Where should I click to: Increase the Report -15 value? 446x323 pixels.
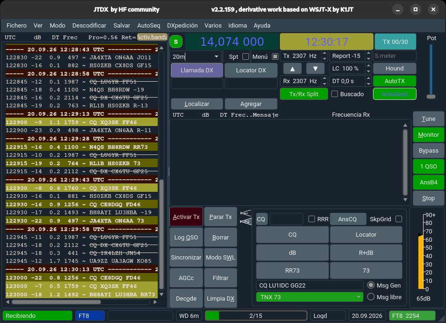coord(368,54)
